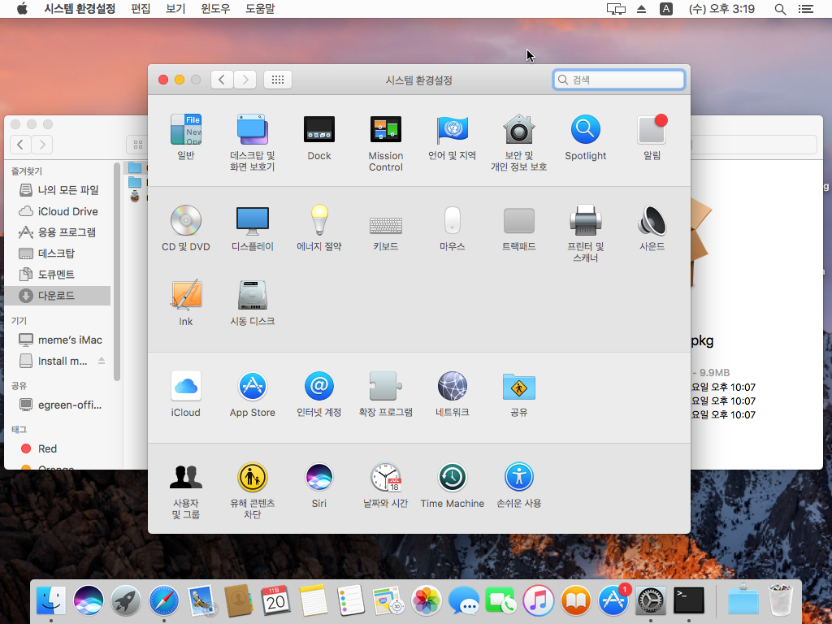
Task: Open Trash in the Dock
Action: point(781,600)
